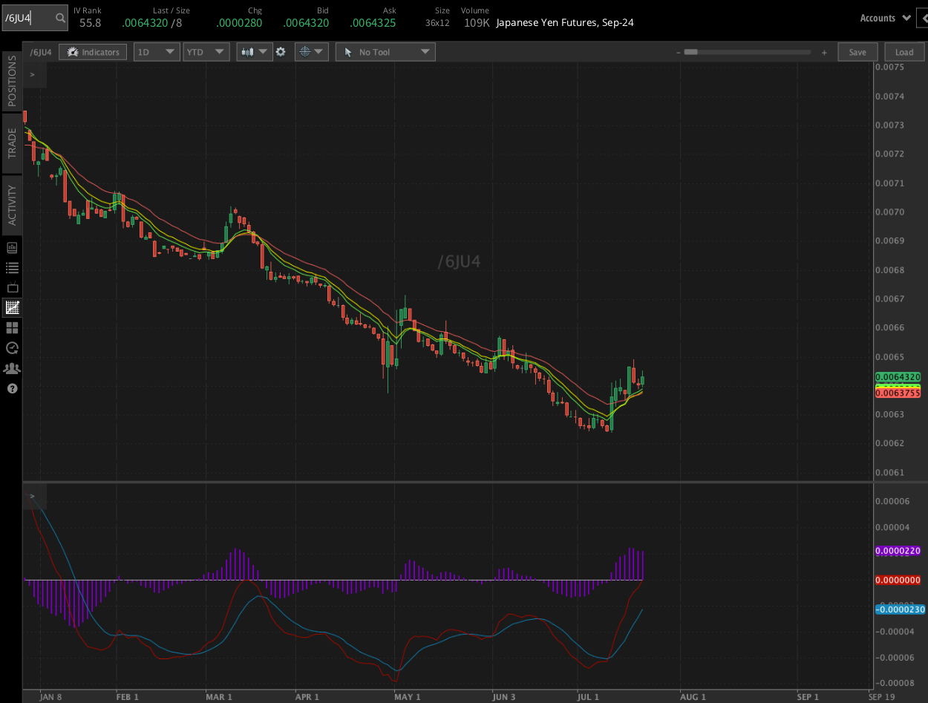This screenshot has height=703, width=928.
Task: Click the Indicators button
Action: point(94,52)
